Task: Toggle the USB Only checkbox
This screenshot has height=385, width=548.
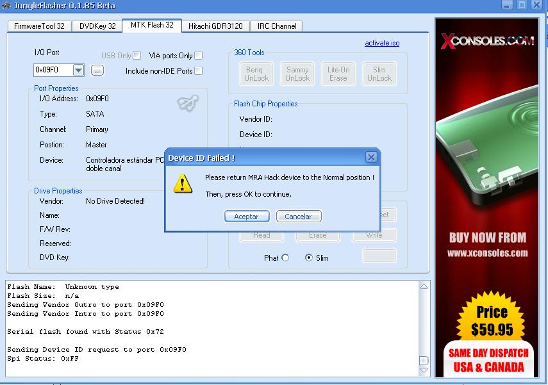Action: pos(137,56)
